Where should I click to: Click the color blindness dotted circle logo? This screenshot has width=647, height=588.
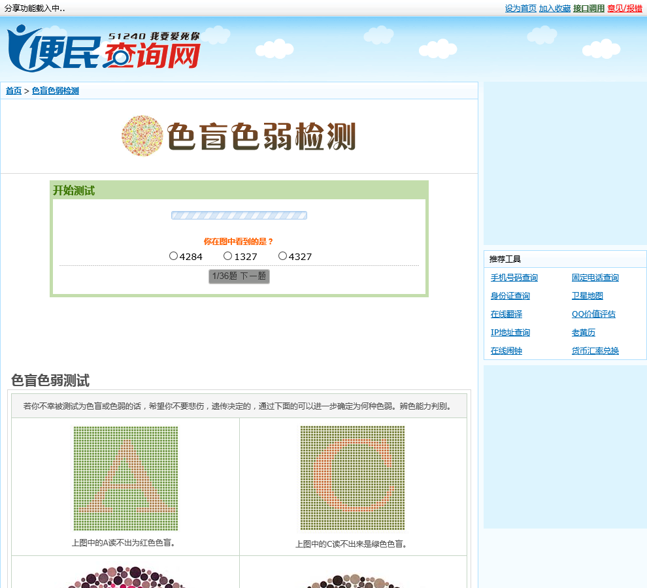[142, 136]
